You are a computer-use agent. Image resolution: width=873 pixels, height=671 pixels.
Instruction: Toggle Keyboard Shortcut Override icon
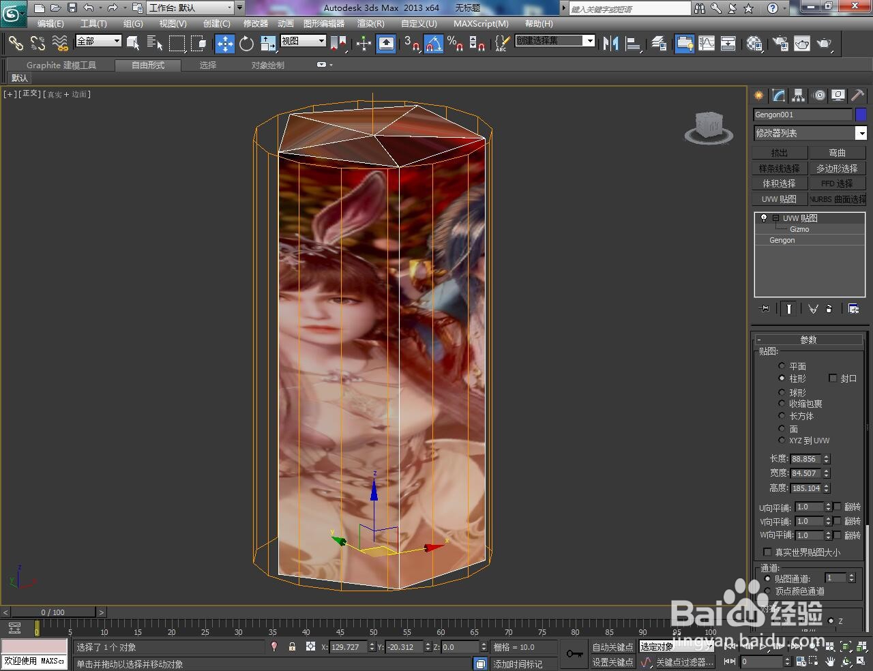[386, 44]
